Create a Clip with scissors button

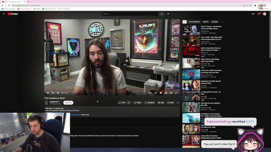click(x=161, y=103)
